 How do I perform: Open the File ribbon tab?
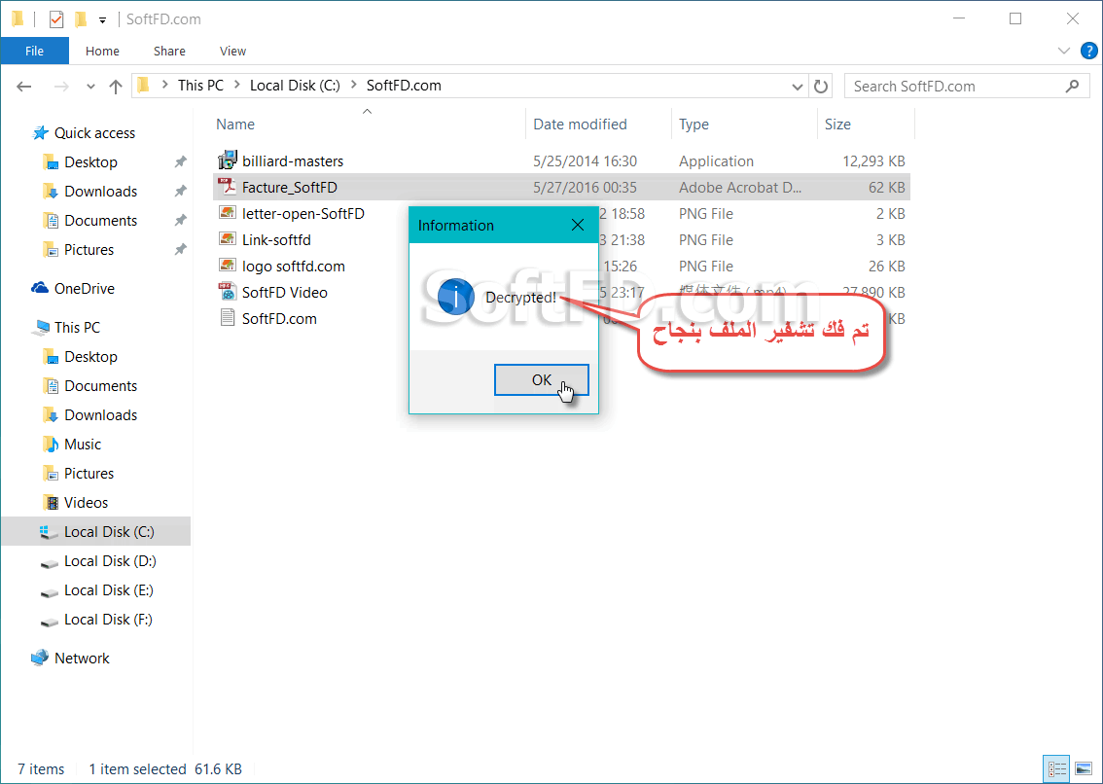(x=34, y=51)
